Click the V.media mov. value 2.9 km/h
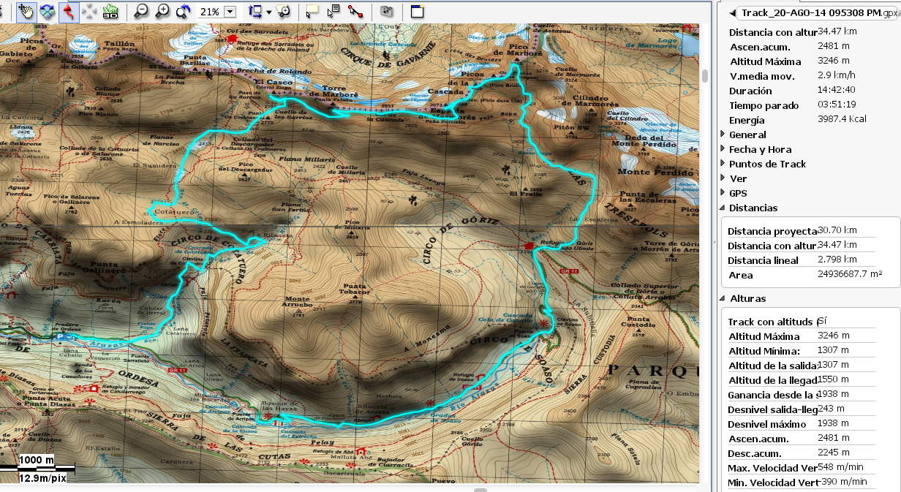Image resolution: width=901 pixels, height=492 pixels. click(x=836, y=76)
